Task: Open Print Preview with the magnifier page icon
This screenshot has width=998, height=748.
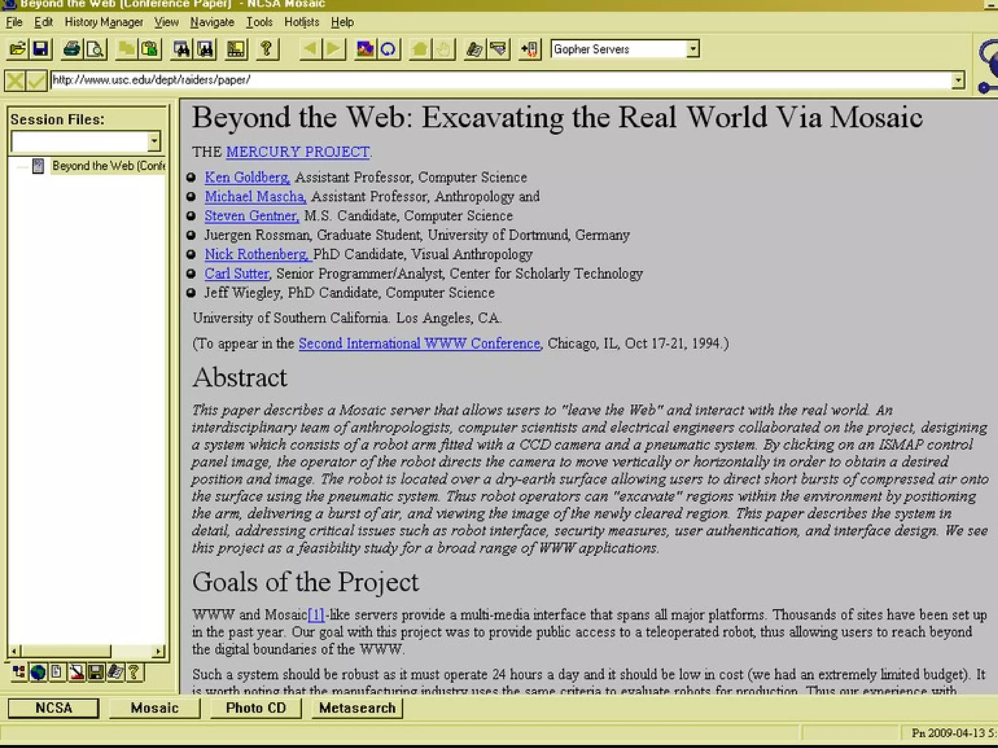Action: pos(96,49)
